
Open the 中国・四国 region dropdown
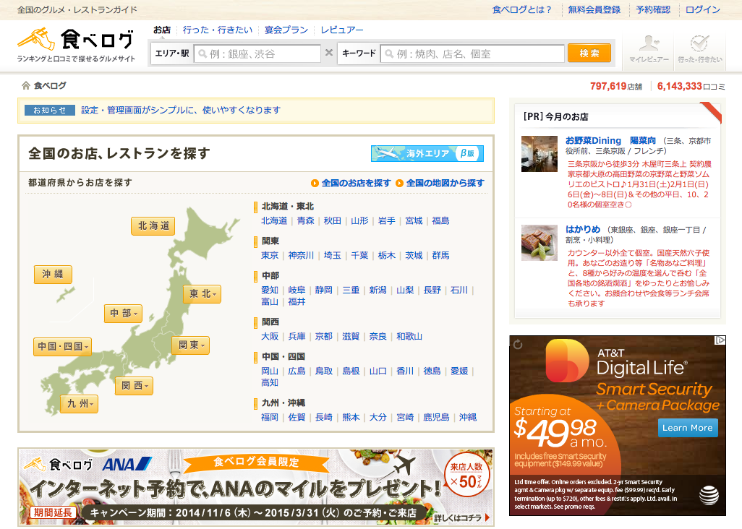click(63, 347)
